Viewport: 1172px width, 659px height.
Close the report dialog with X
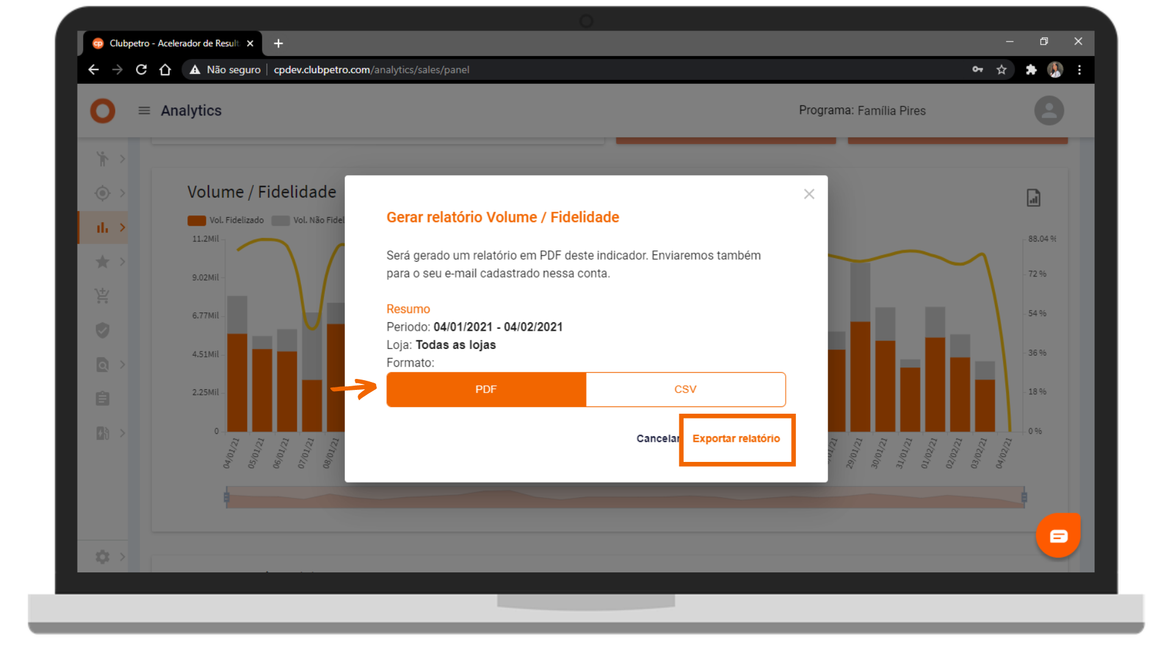[x=809, y=194]
